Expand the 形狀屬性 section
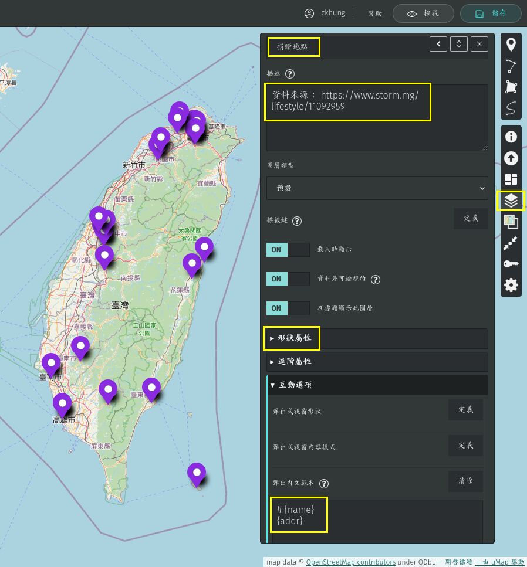The height and width of the screenshot is (567, 527). 291,338
